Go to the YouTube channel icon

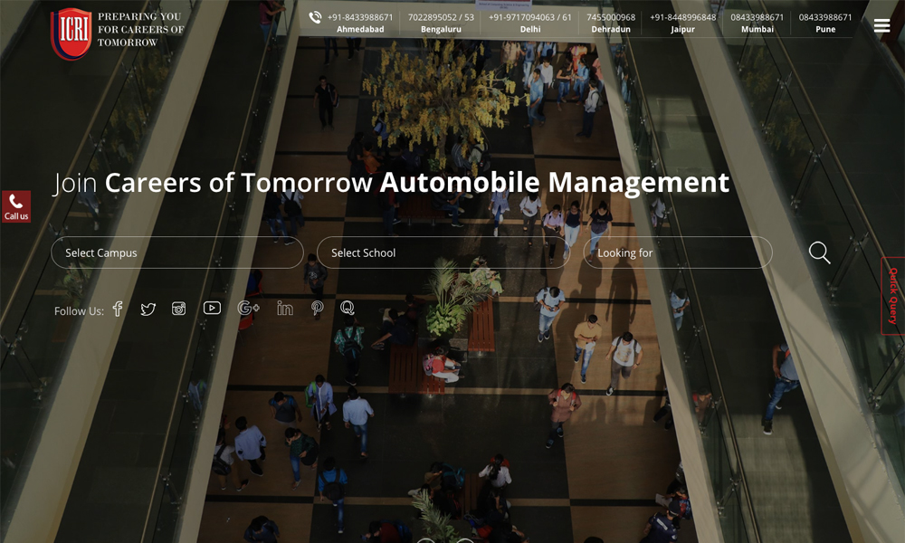coord(212,309)
